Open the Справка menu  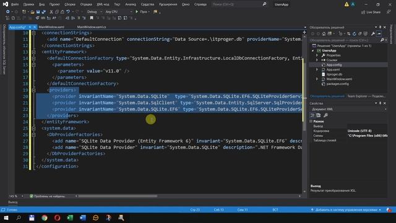click(200, 4)
